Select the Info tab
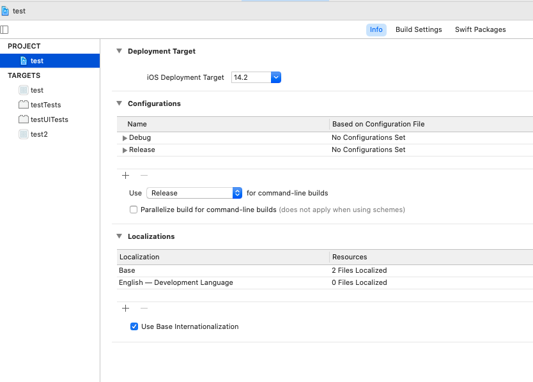 (x=376, y=29)
